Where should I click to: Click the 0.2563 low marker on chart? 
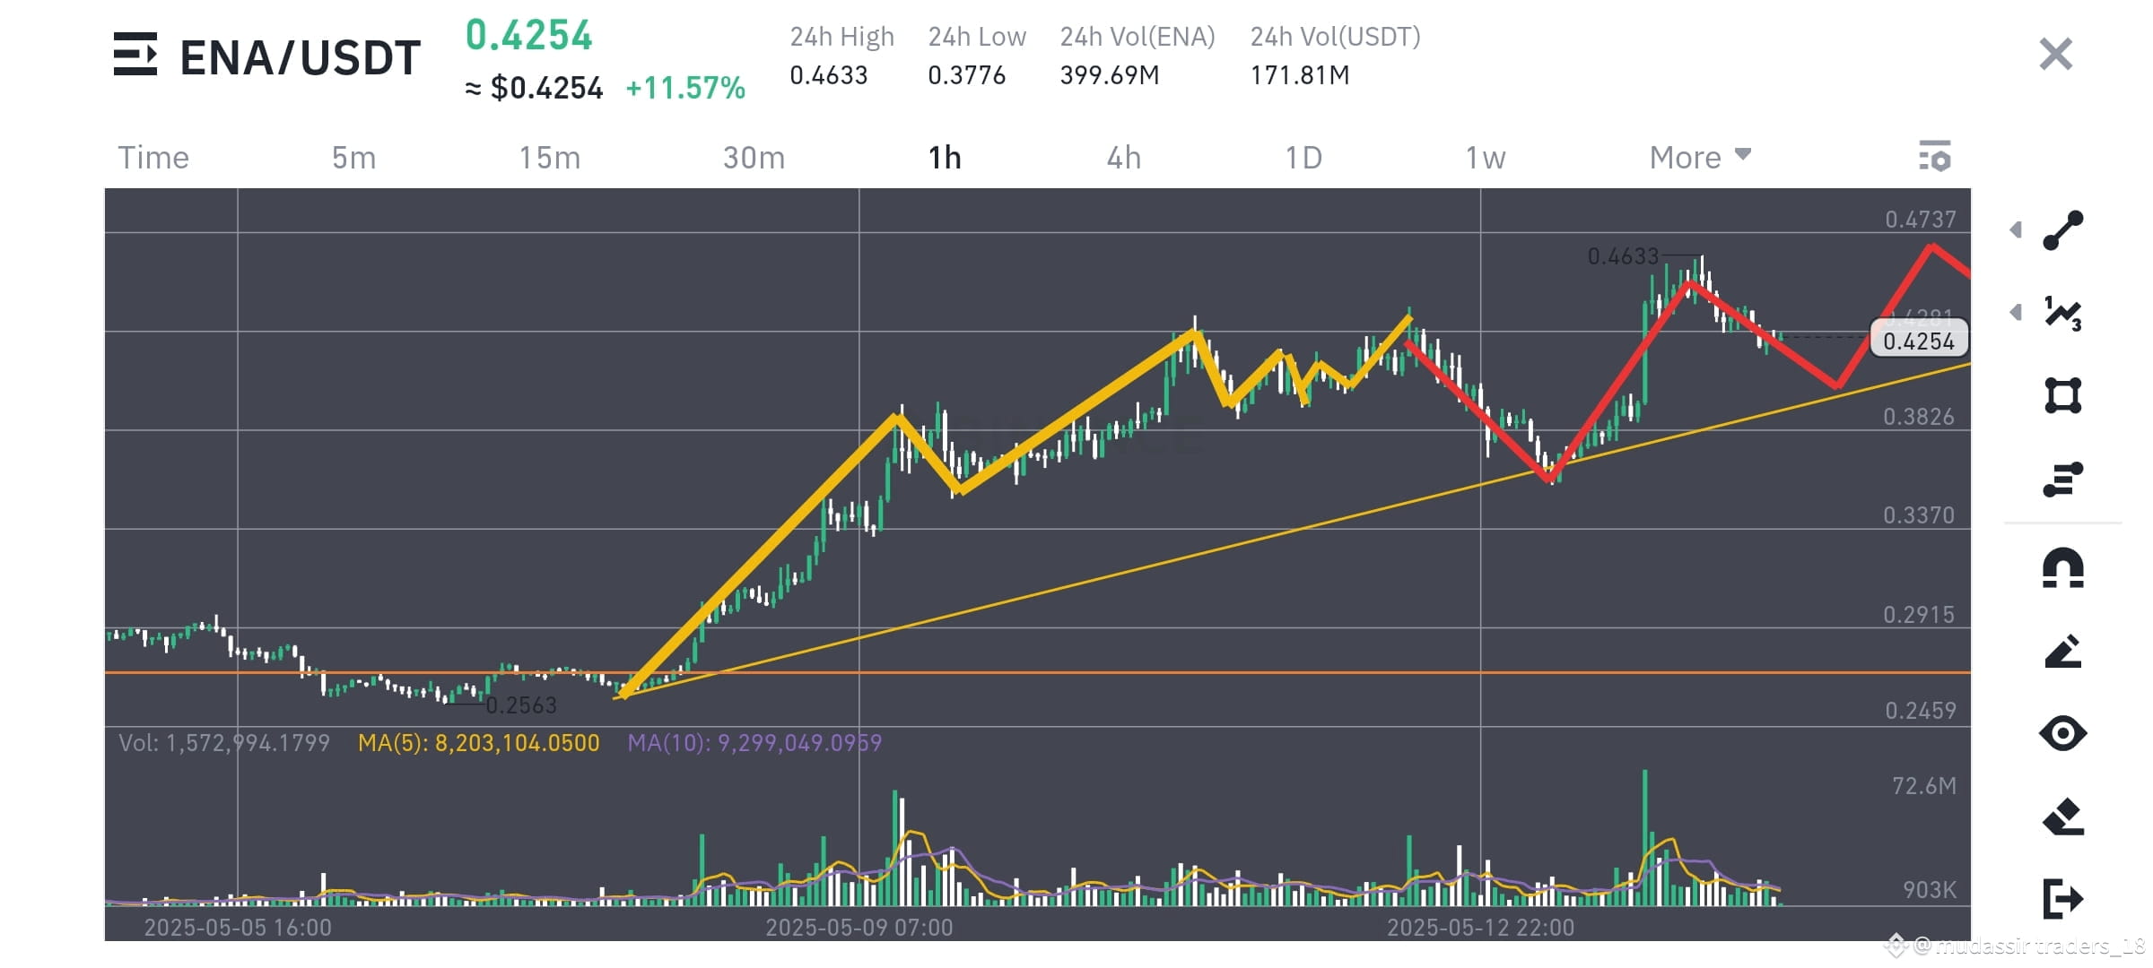pos(521,705)
